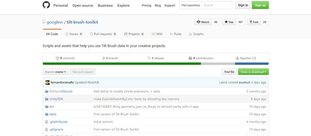Open the Open source menu item

83,6
